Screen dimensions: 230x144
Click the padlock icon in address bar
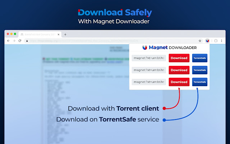point(27,41)
